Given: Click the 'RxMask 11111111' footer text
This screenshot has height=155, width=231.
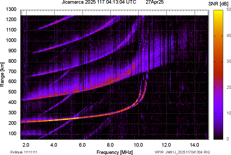Looking at the screenshot, I should [24, 152].
